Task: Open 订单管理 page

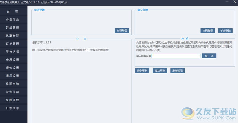Action: coord(12,44)
